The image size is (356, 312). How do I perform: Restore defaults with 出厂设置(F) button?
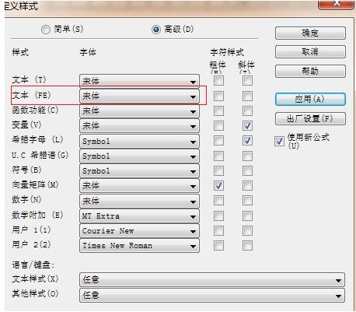[x=310, y=119]
